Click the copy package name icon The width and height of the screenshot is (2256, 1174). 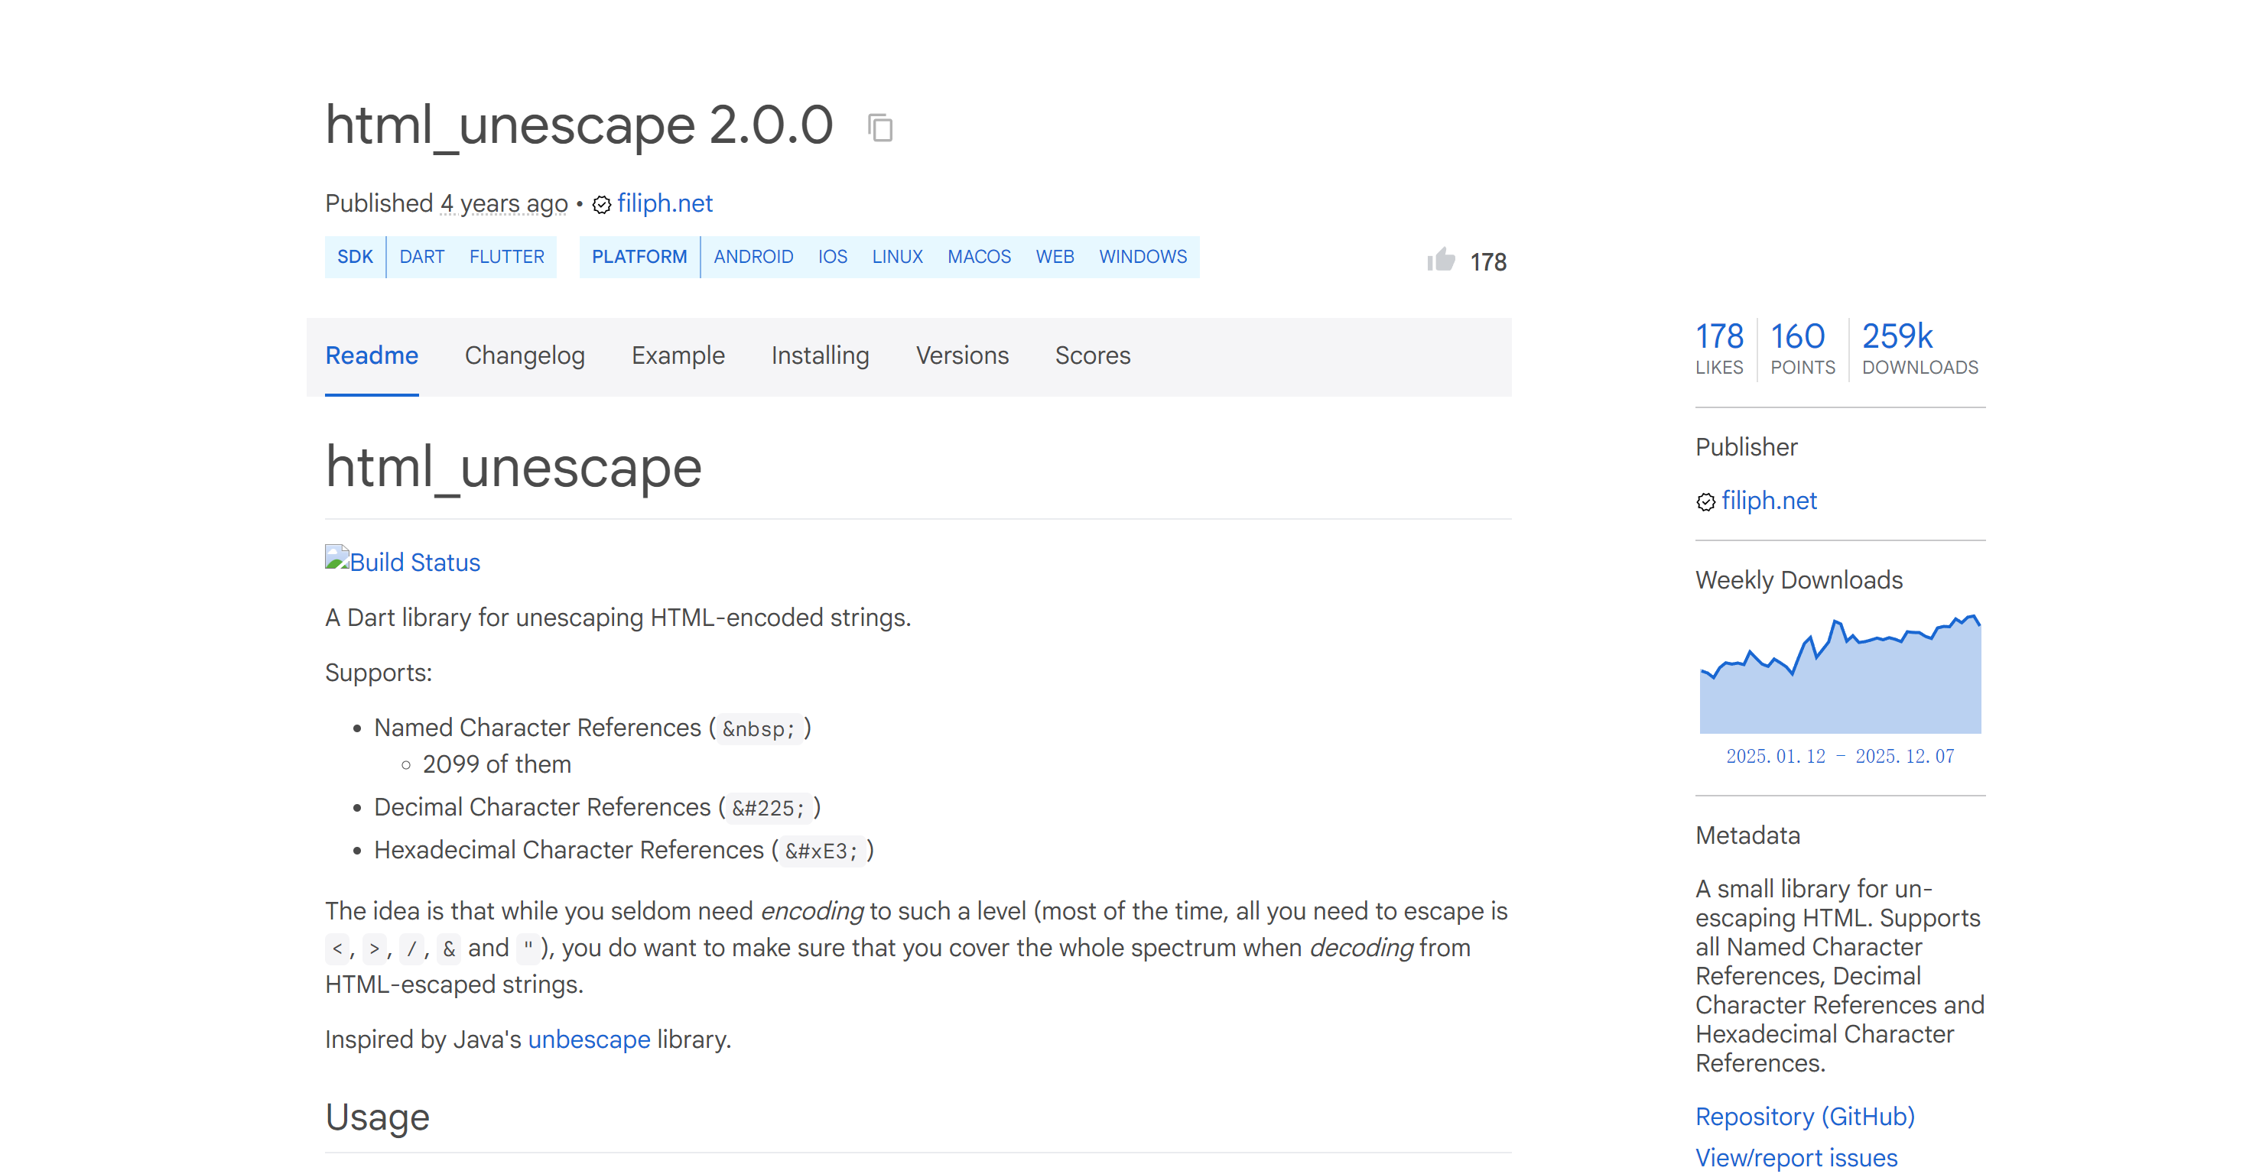point(879,128)
